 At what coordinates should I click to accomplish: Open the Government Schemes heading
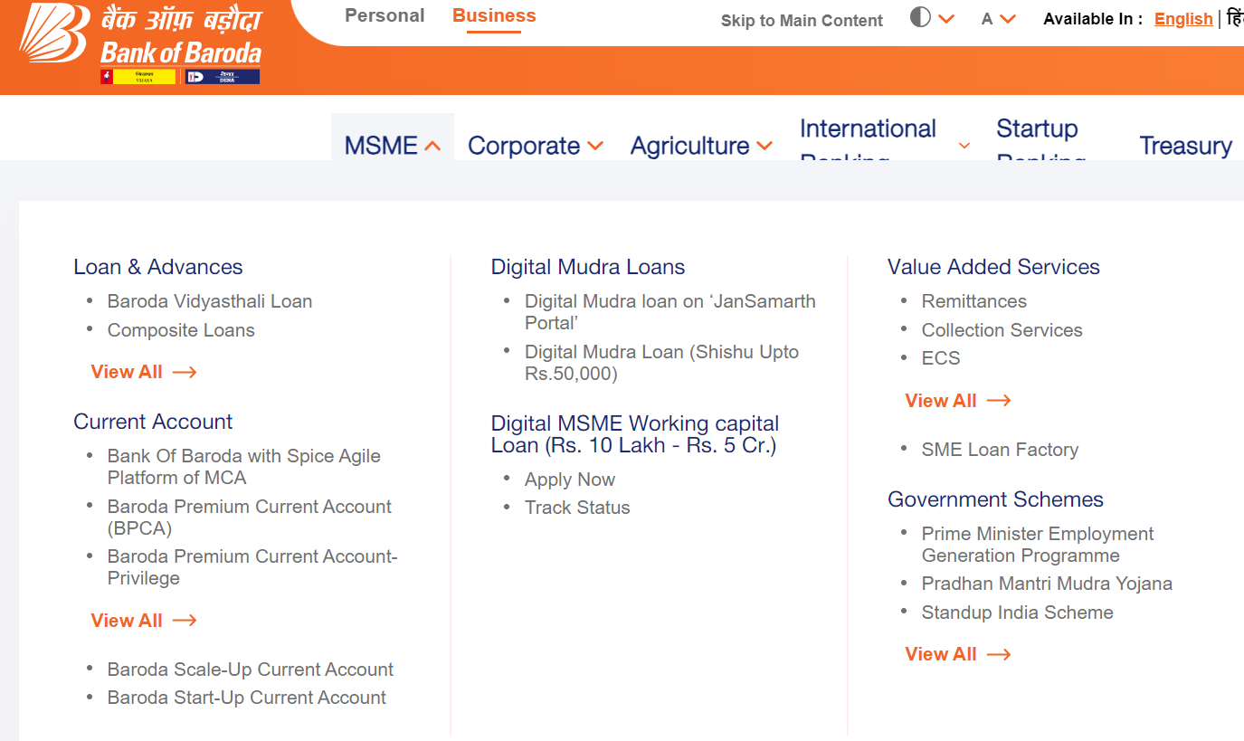click(995, 499)
